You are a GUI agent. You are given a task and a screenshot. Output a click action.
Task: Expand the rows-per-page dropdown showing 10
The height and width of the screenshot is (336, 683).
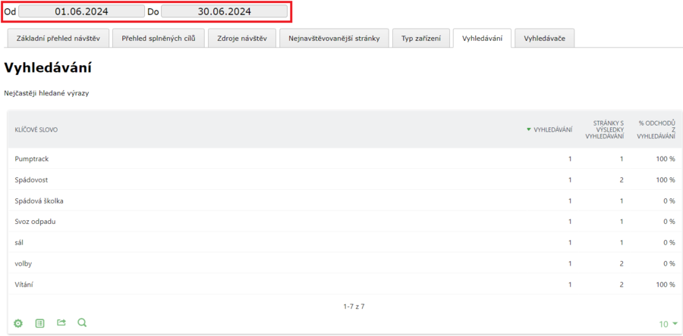pyautogui.click(x=668, y=324)
